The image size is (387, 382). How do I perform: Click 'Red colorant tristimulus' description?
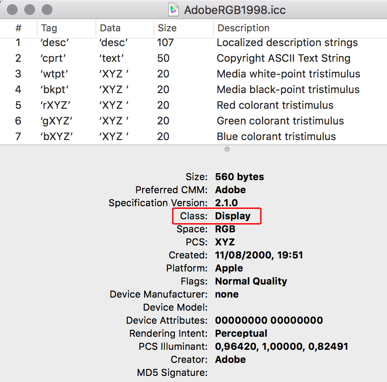click(275, 105)
